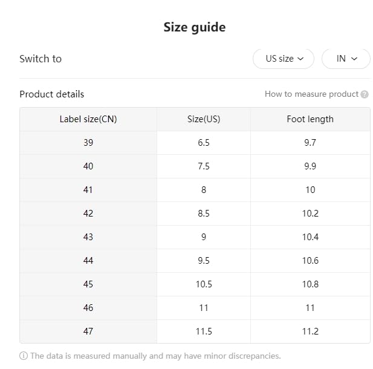This screenshot has width=373, height=369.
Task: Click label size 41 row cell
Action: 88,190
